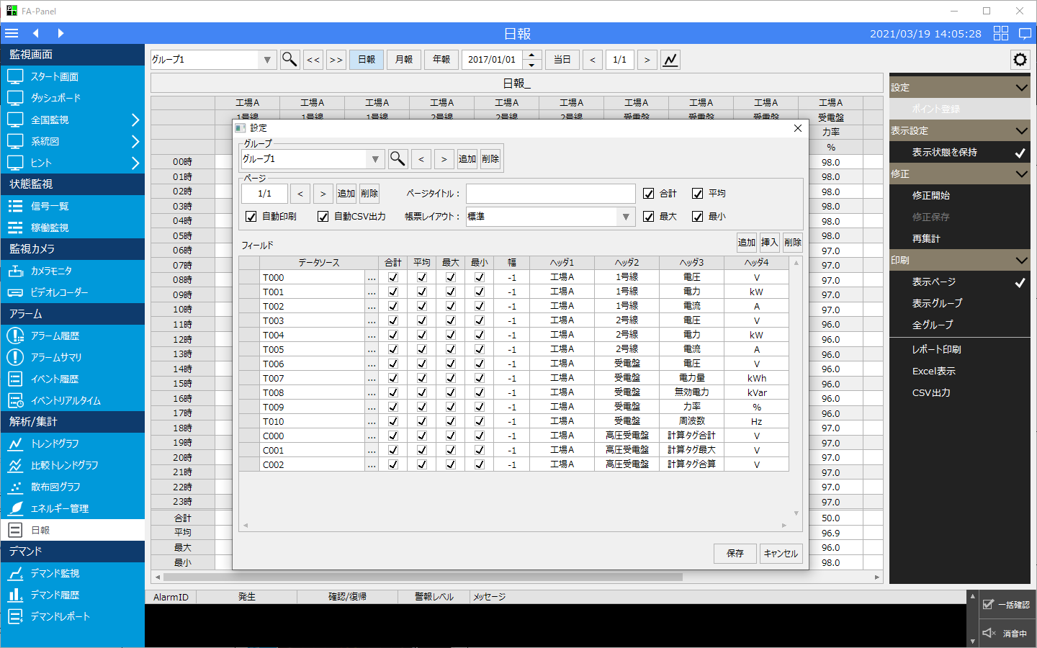The image size is (1037, 648).
Task: Open アラーム履歴 in the sidebar
Action: [x=72, y=336]
